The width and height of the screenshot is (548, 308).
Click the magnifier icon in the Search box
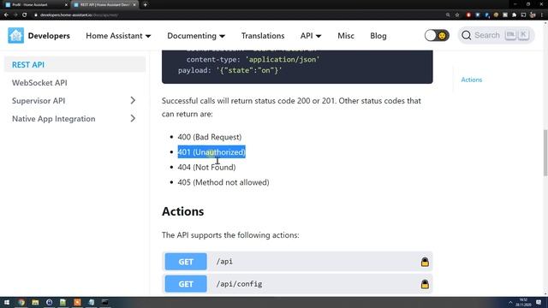click(x=466, y=35)
